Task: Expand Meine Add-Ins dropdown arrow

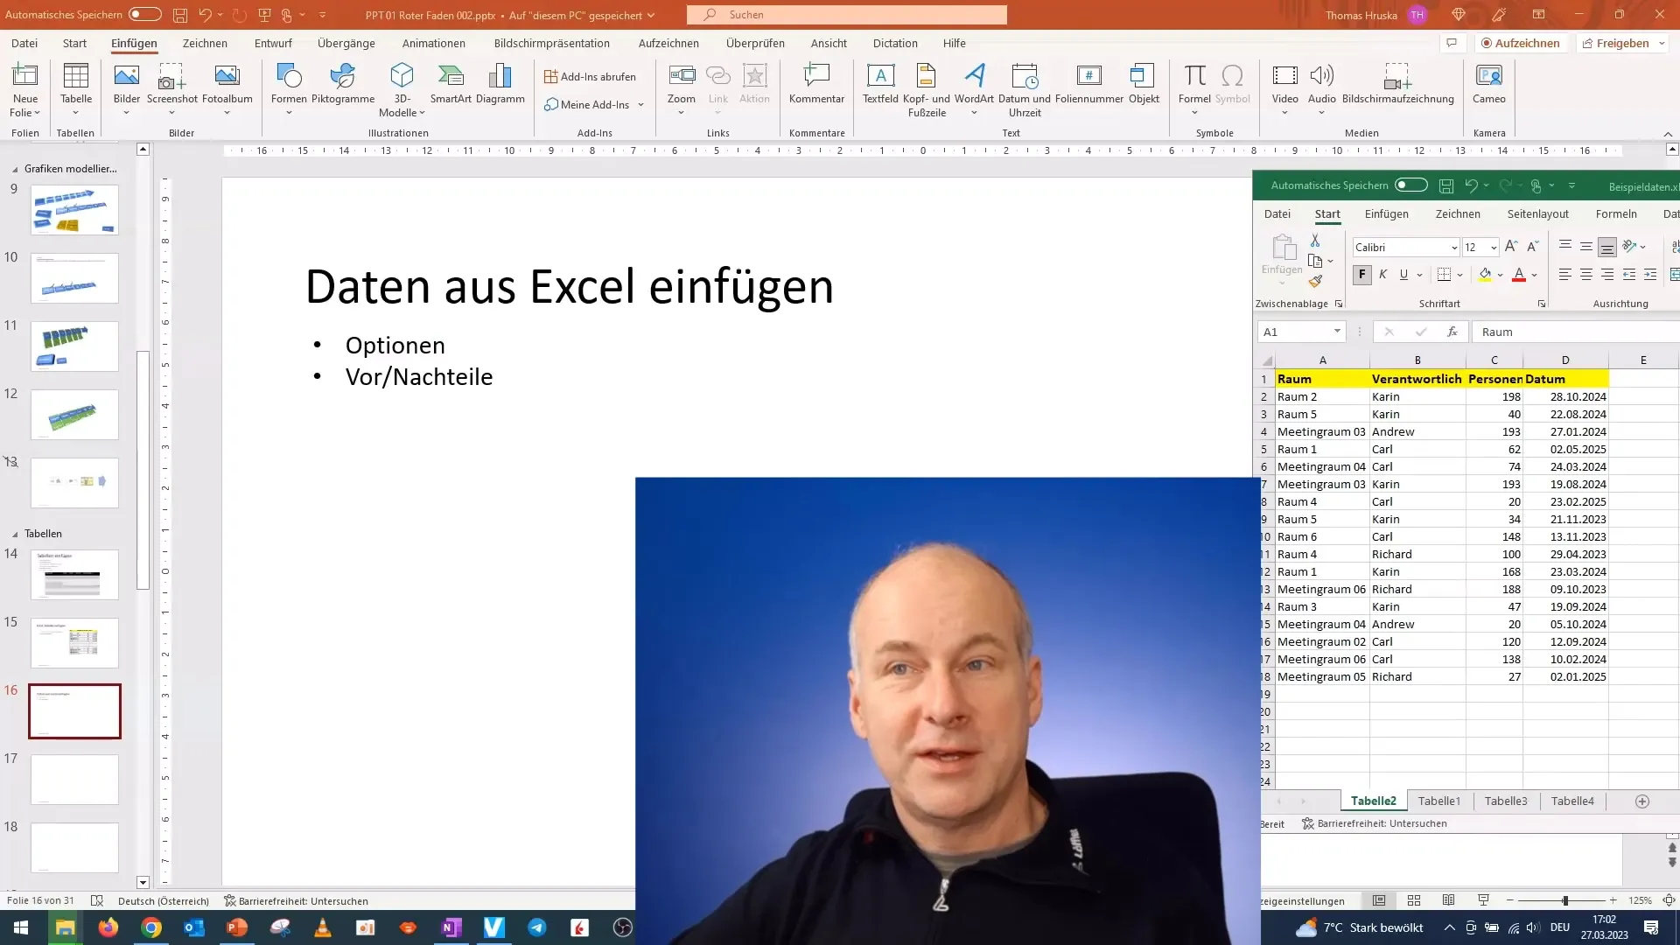Action: [640, 105]
